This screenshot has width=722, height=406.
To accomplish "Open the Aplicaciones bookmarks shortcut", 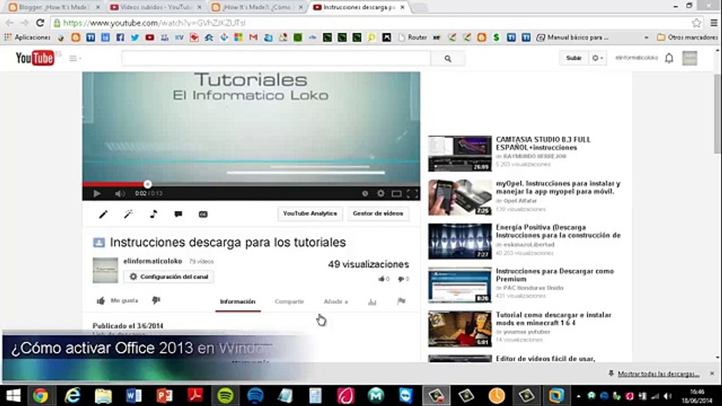I will (x=27, y=37).
